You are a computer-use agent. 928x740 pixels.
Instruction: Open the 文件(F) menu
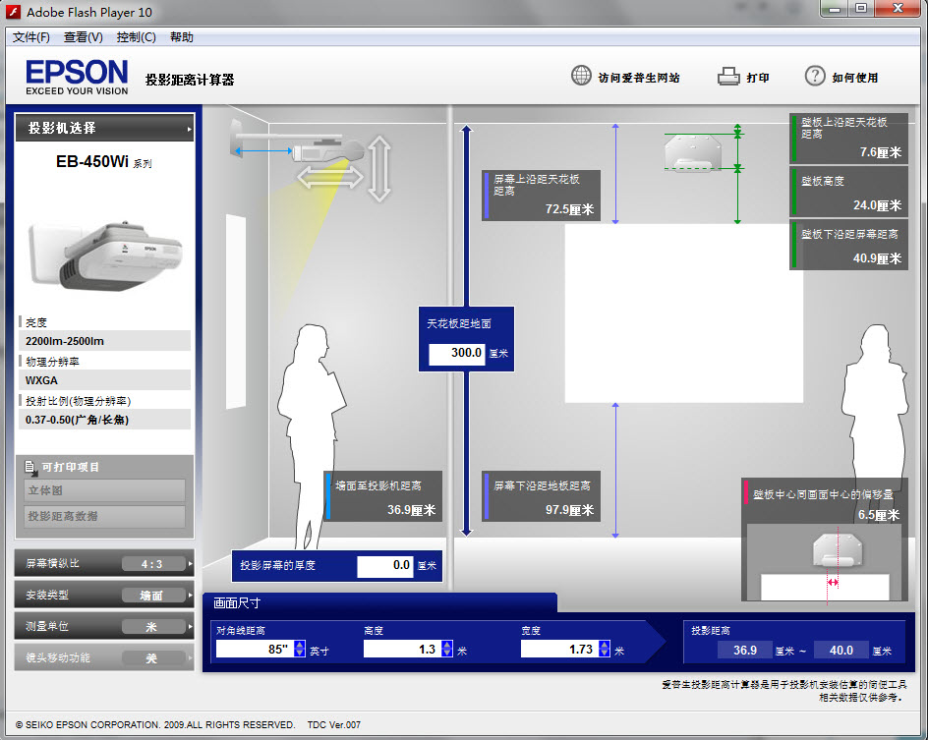click(x=31, y=37)
